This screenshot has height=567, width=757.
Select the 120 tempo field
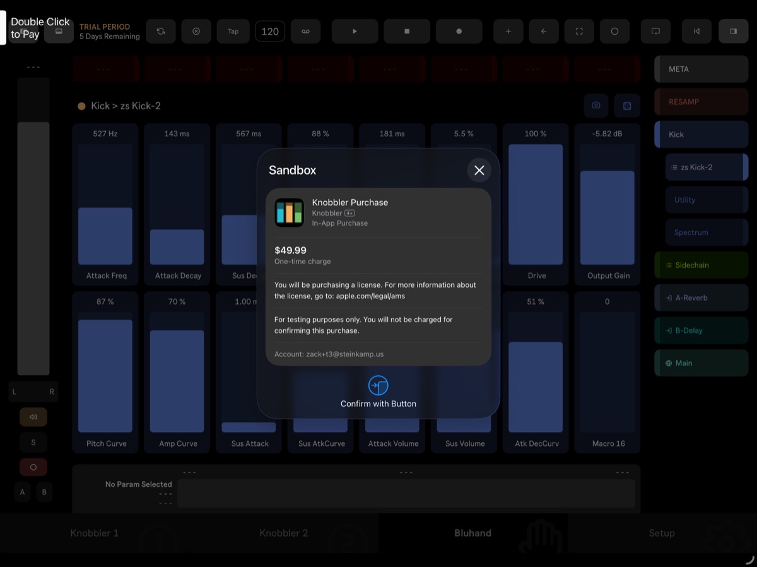click(270, 31)
